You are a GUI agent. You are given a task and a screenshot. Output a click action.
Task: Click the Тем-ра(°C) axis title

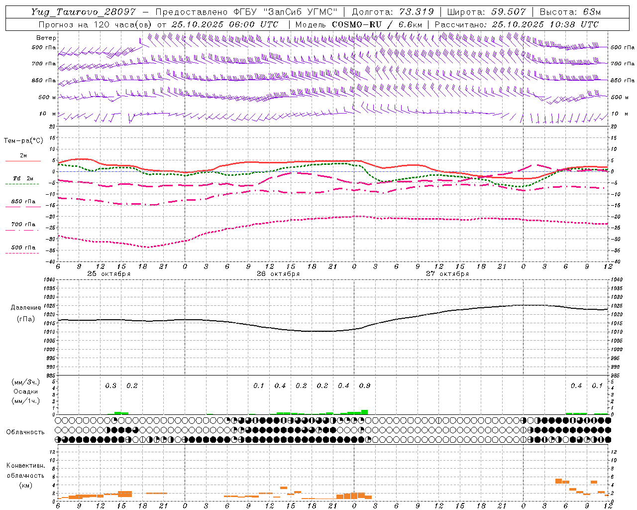[x=23, y=141]
